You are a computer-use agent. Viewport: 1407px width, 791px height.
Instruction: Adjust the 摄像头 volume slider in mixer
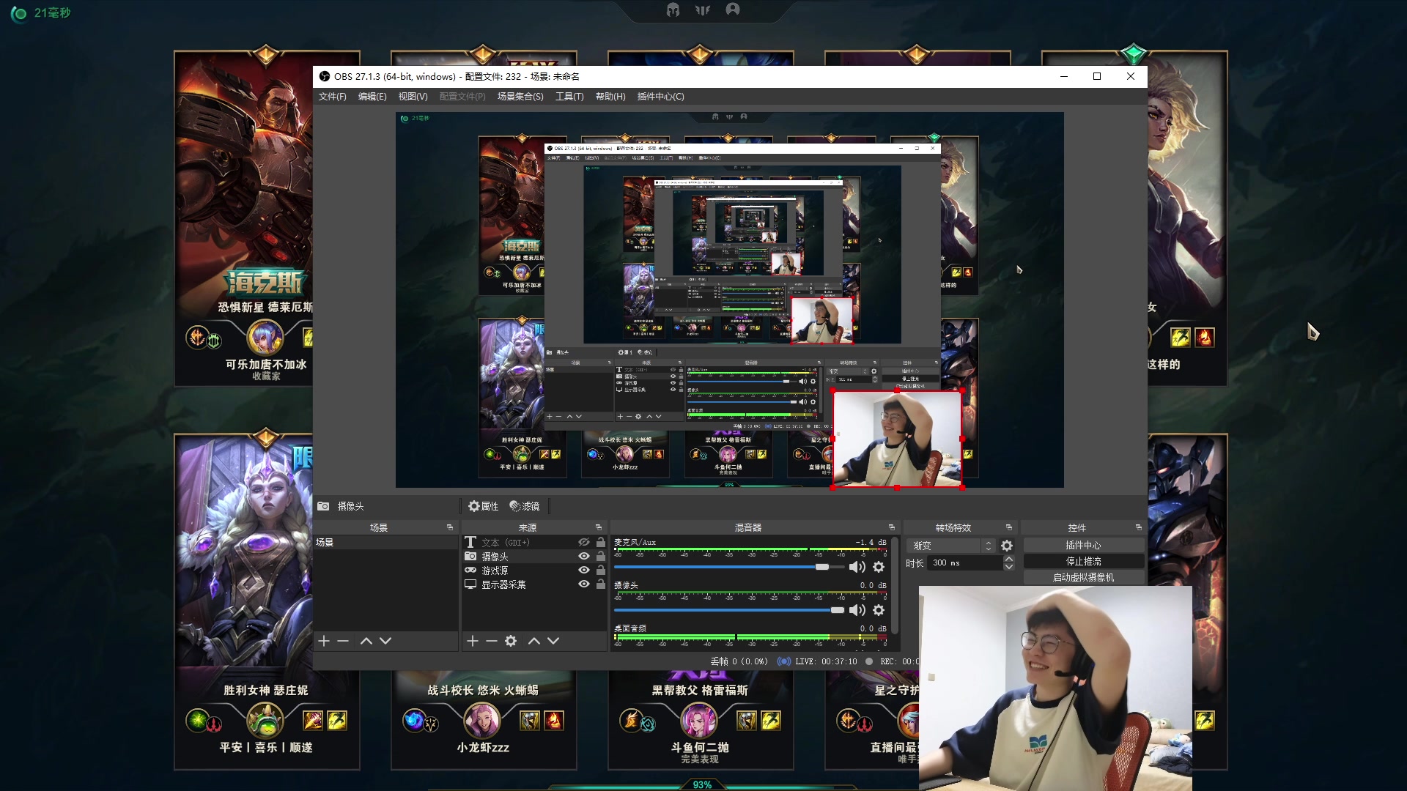[x=729, y=610]
